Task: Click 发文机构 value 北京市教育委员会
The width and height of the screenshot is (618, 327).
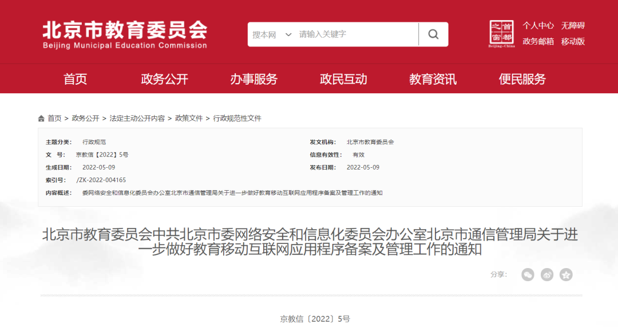Action: pos(370,143)
